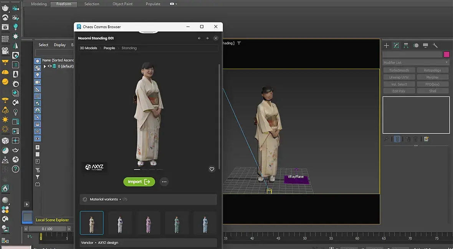Expand the 0 (default) layer tree item
The image size is (453, 249).
click(x=45, y=66)
